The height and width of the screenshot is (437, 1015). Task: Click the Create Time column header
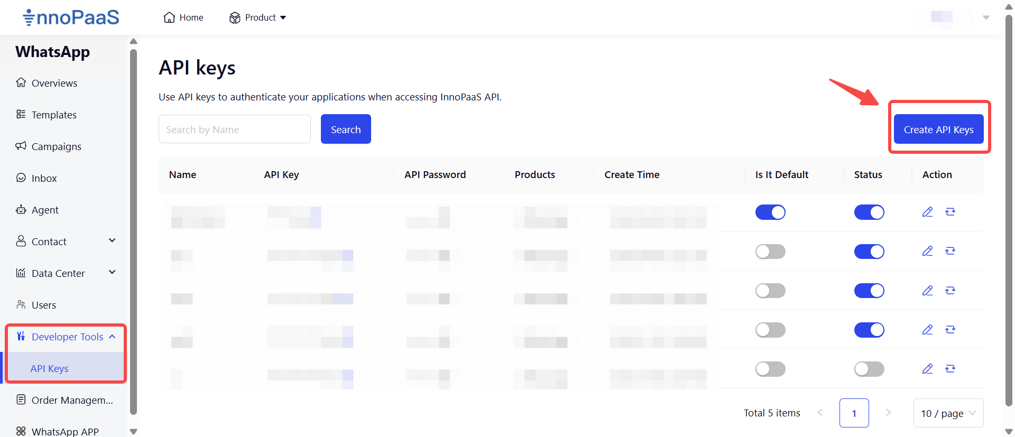click(632, 175)
